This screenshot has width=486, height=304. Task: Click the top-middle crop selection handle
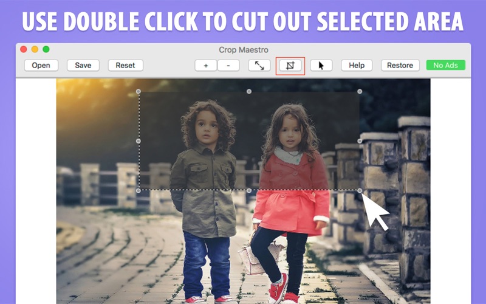pos(249,92)
